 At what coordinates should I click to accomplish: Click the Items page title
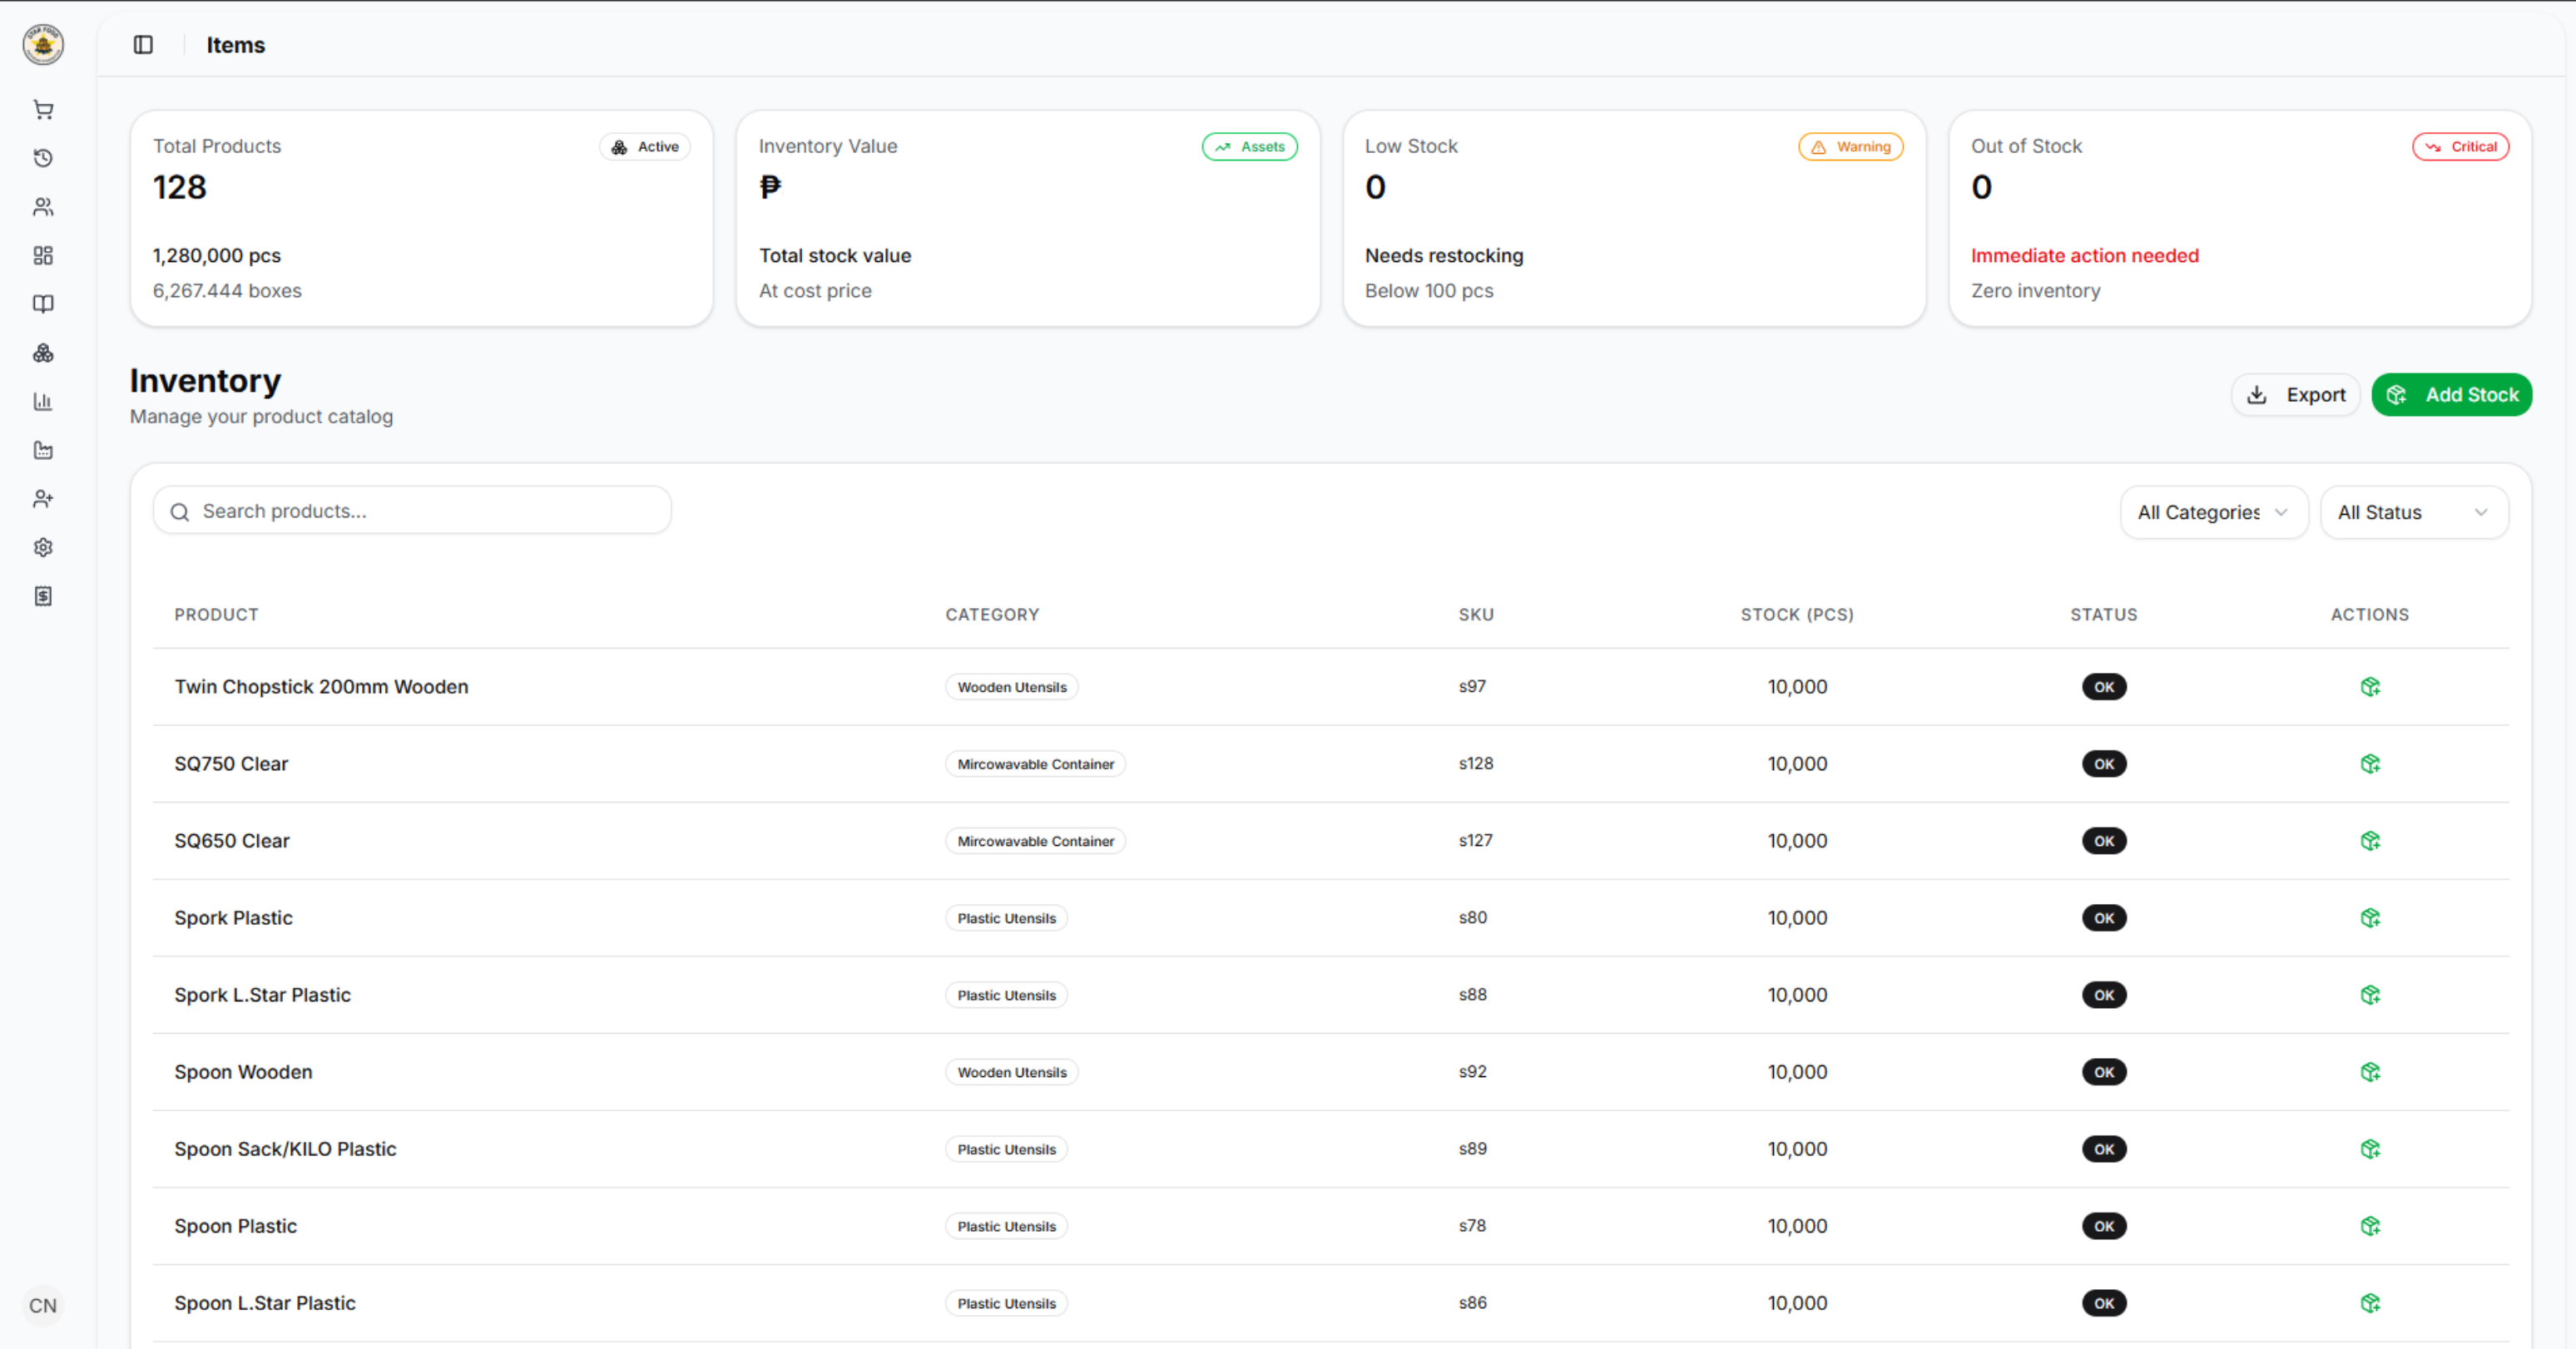(236, 45)
